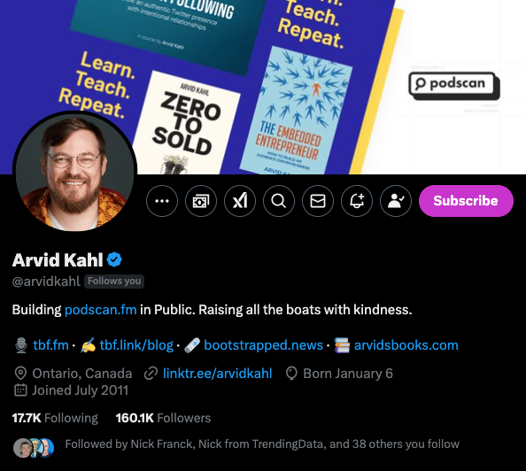Open the three-dot more options menu

click(x=162, y=201)
